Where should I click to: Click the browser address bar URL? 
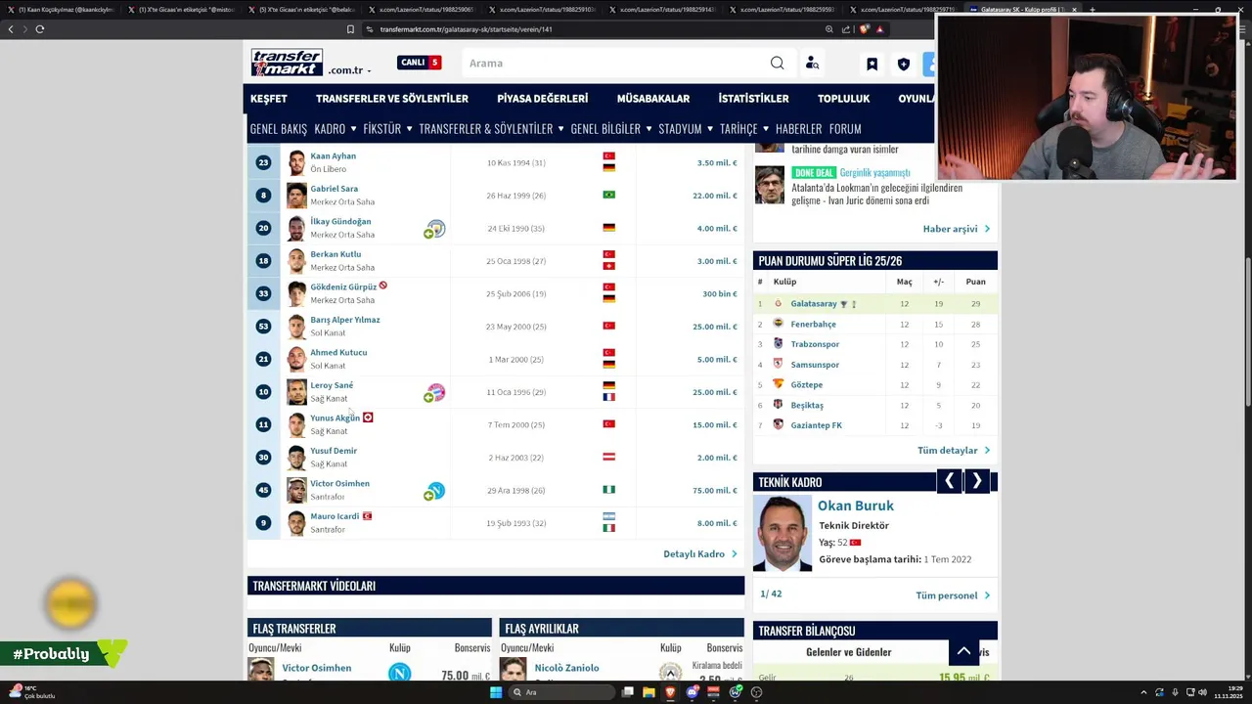tap(467, 29)
